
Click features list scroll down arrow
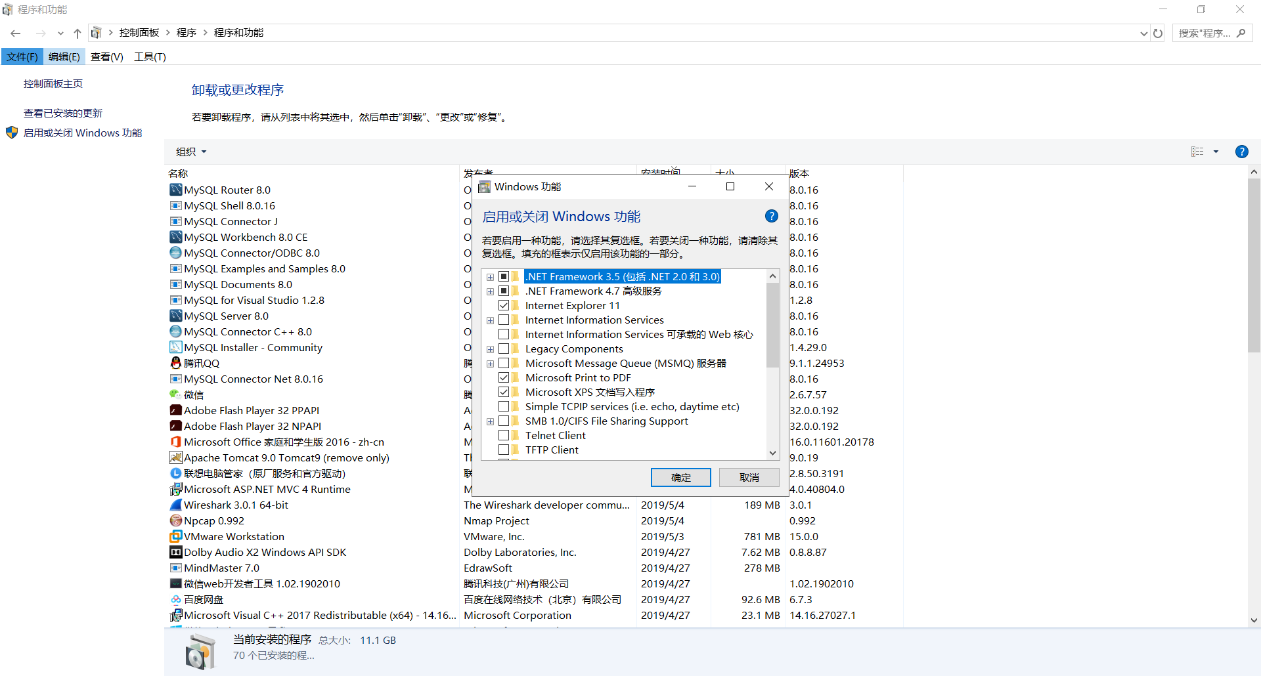772,453
